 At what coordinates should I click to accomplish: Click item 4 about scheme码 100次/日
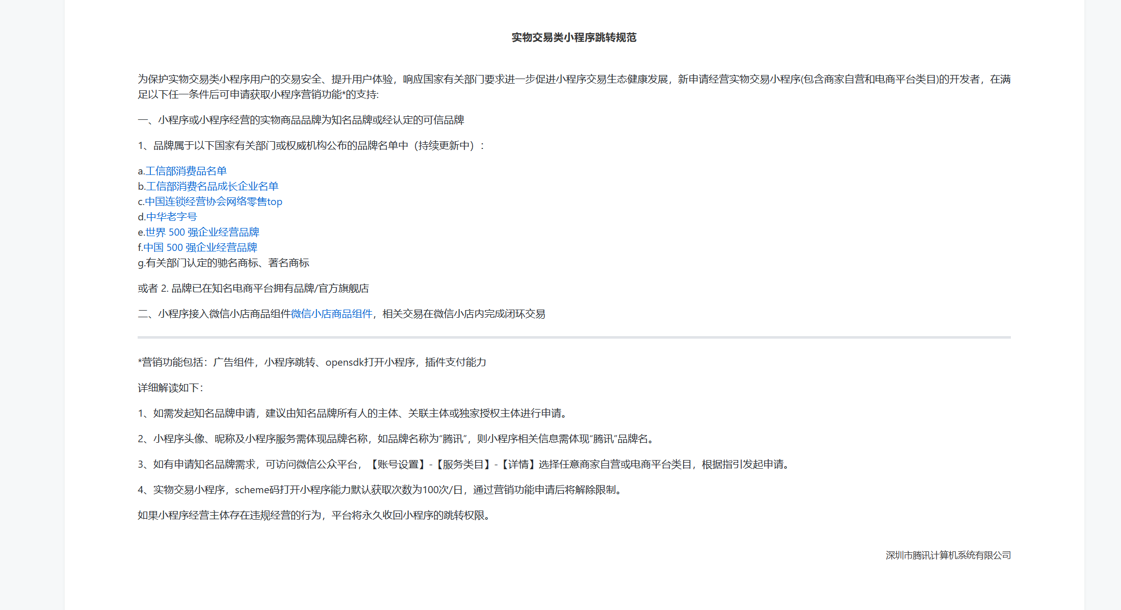(x=380, y=490)
